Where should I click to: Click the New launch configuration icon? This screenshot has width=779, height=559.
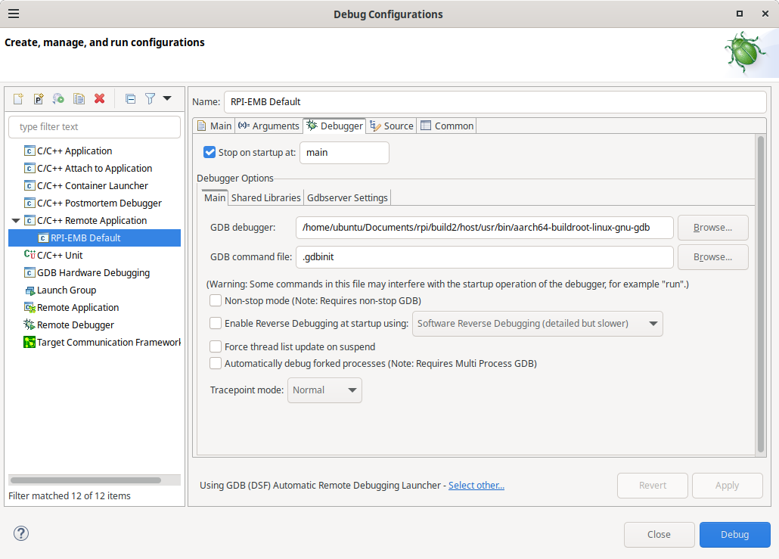[x=18, y=99]
